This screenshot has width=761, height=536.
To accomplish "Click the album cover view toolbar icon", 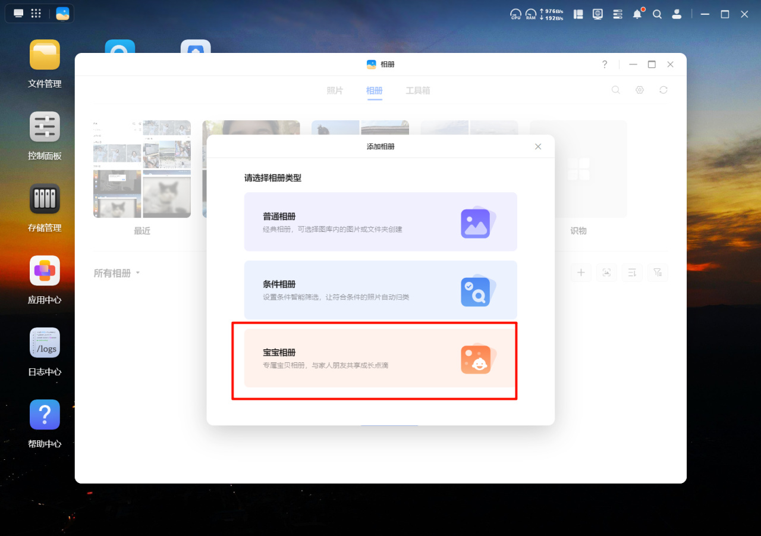I will 606,272.
